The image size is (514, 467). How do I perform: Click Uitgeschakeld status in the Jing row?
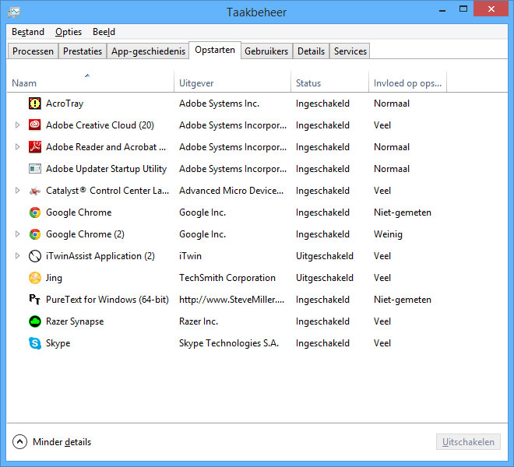tap(325, 278)
